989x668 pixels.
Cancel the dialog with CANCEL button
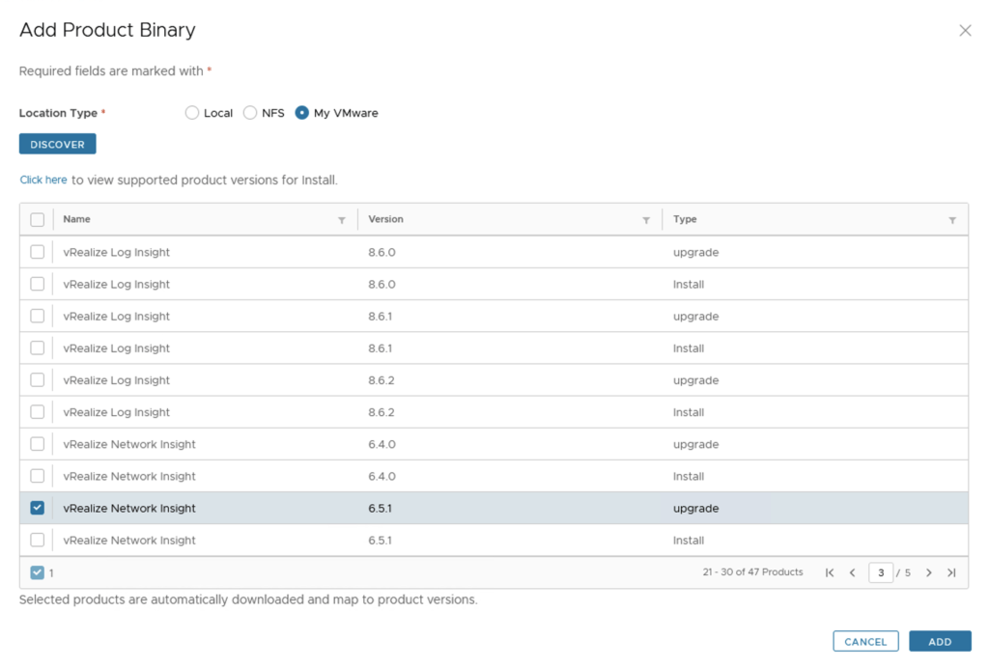865,642
